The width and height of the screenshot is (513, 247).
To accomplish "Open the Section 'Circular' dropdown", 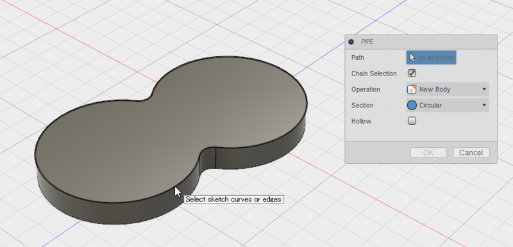I will pyautogui.click(x=447, y=106).
